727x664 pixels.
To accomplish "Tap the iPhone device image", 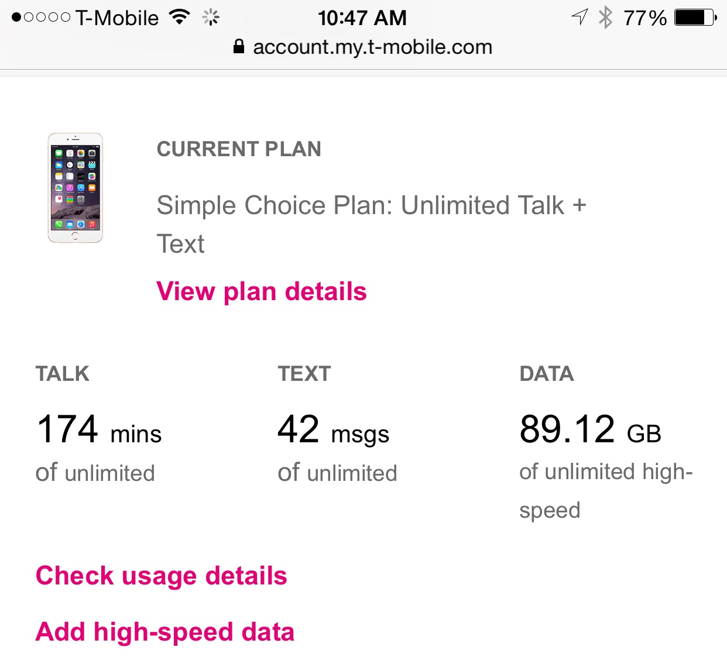I will [x=75, y=188].
